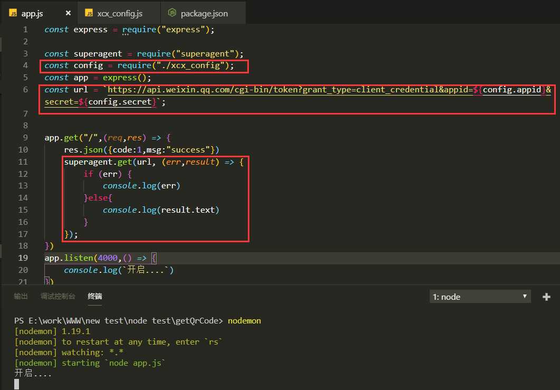The image size is (560, 390).
Task: Click '[nodemon] 1.19.1' terminal line
Action: 52,331
